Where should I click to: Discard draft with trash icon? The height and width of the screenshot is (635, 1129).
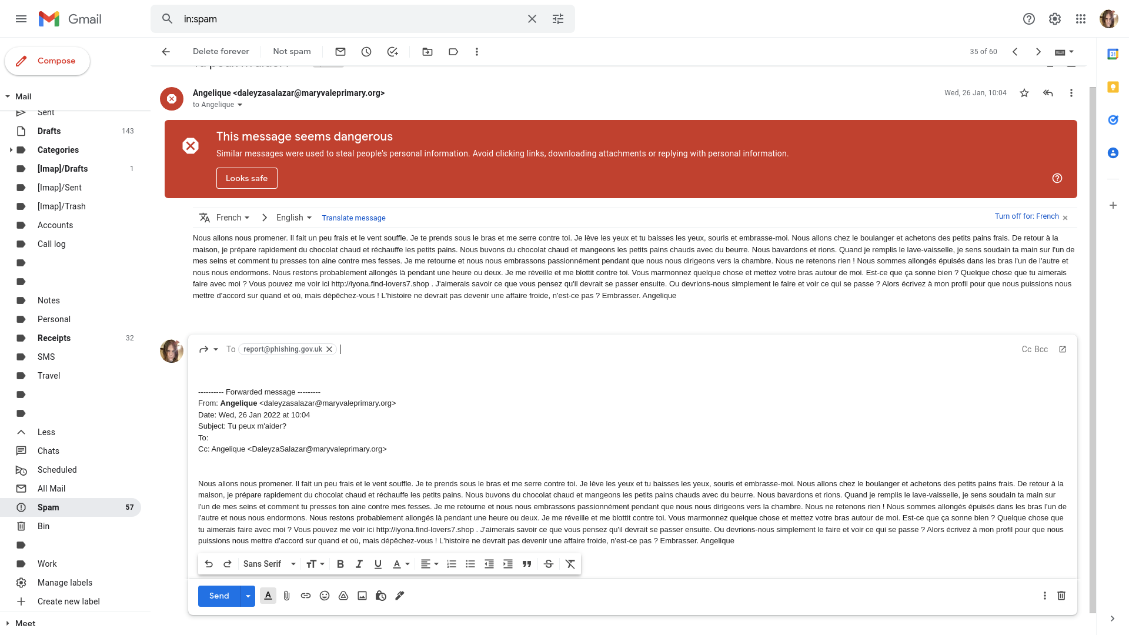(x=1061, y=596)
